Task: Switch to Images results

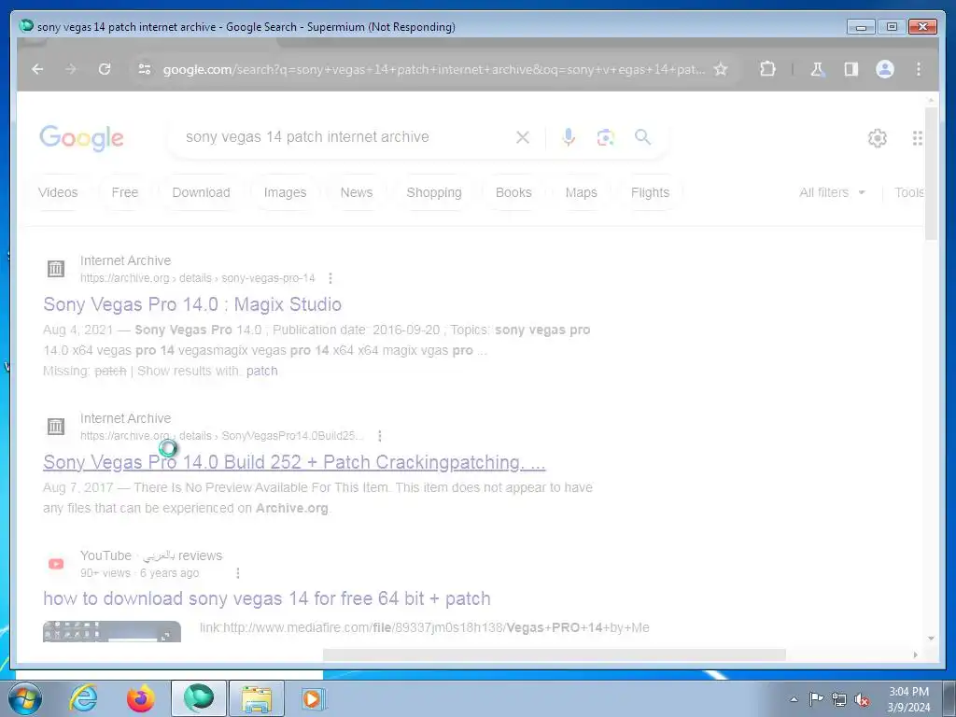Action: tap(285, 192)
